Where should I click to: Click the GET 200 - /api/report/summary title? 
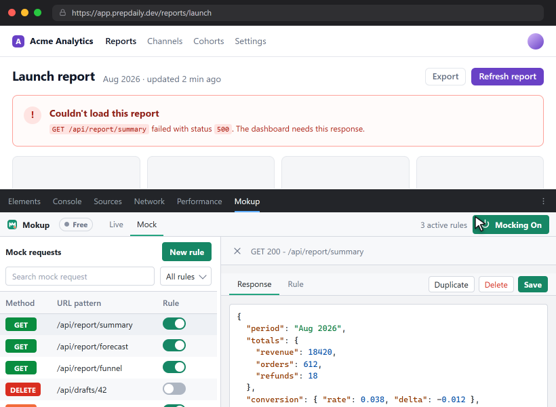[x=307, y=252]
